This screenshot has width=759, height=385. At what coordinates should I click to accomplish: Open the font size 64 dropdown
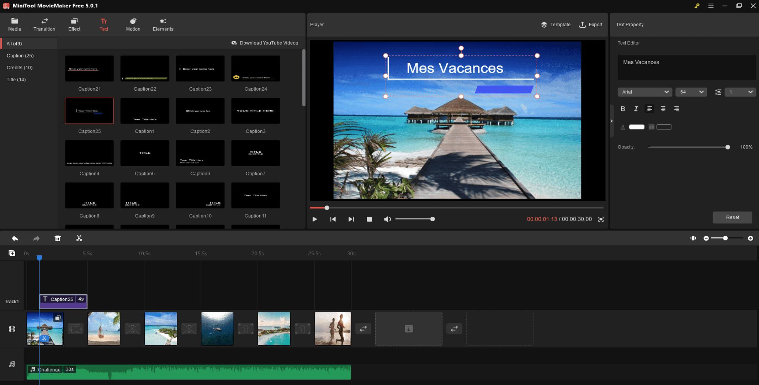coord(691,92)
